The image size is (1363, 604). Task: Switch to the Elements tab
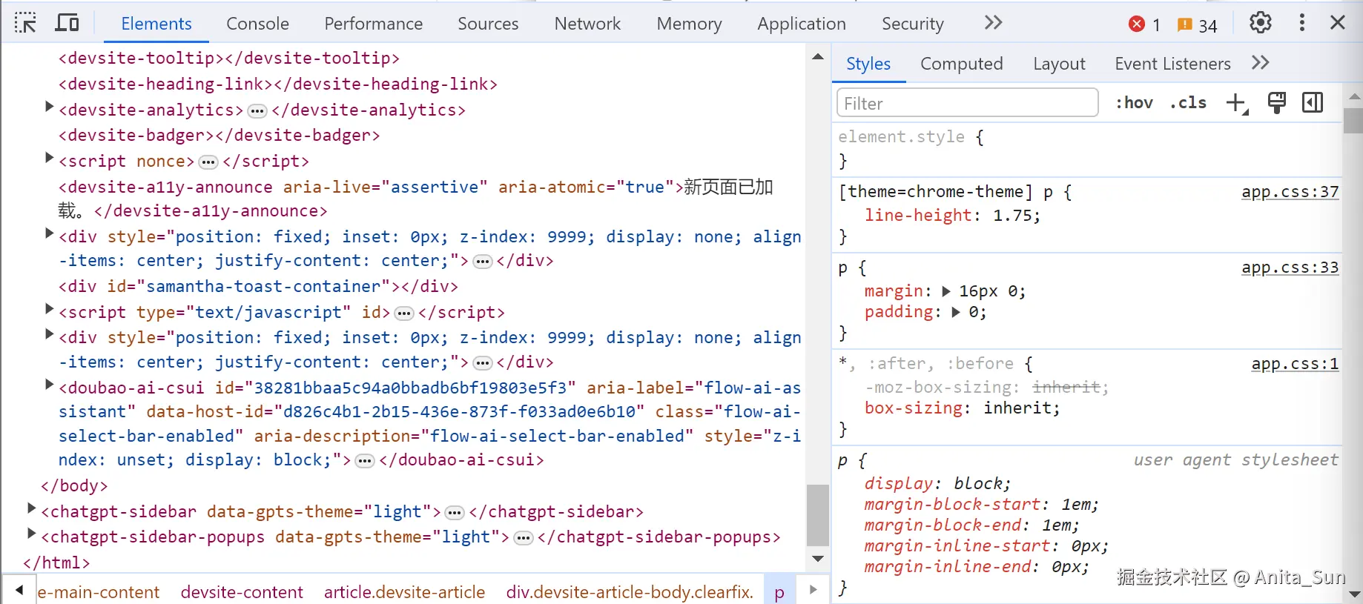156,24
